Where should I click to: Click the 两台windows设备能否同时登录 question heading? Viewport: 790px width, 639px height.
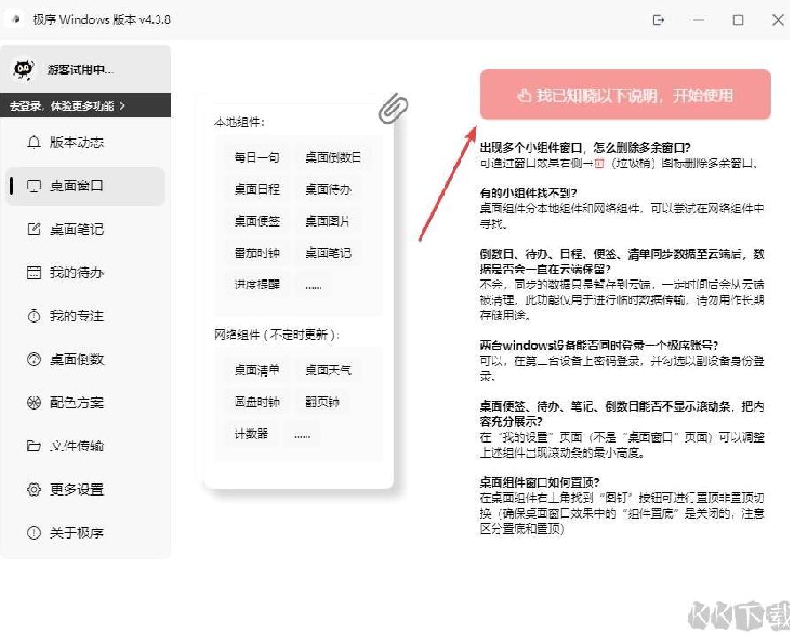pyautogui.click(x=599, y=345)
